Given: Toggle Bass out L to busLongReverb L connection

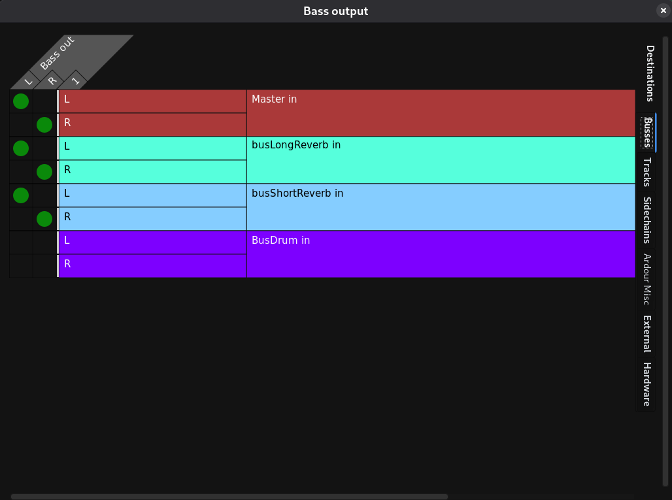Looking at the screenshot, I should 21,148.
